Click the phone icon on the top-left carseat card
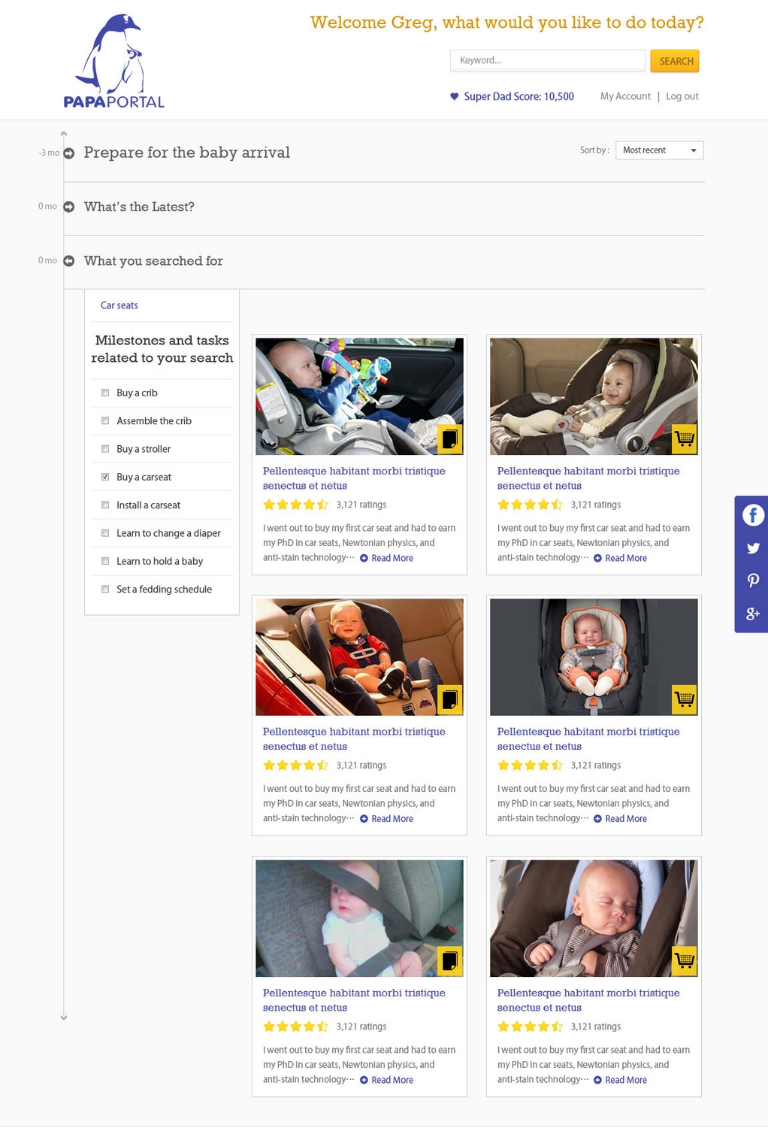768x1128 pixels. pos(449,439)
